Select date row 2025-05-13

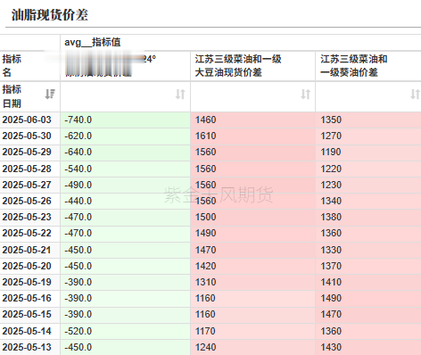(x=29, y=347)
